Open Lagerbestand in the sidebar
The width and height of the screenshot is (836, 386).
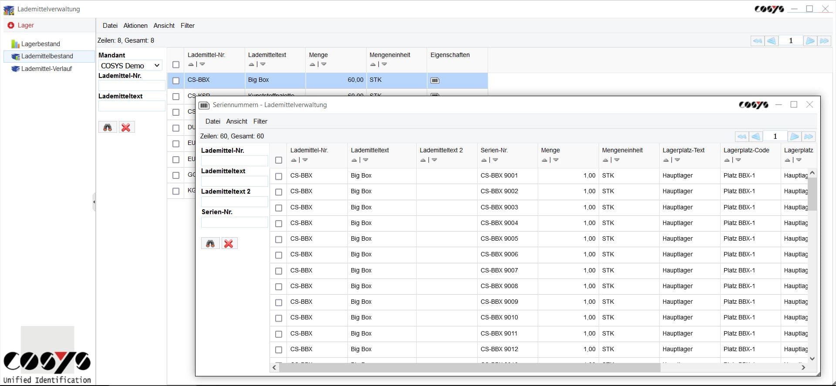[40, 44]
